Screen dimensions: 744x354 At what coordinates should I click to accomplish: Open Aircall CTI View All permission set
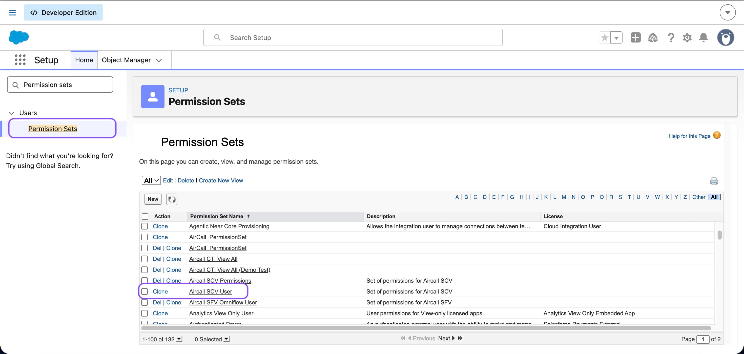[213, 259]
